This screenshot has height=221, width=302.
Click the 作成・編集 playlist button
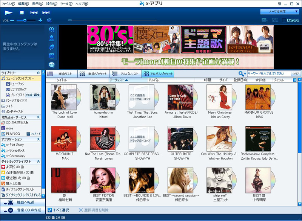coord(33,95)
